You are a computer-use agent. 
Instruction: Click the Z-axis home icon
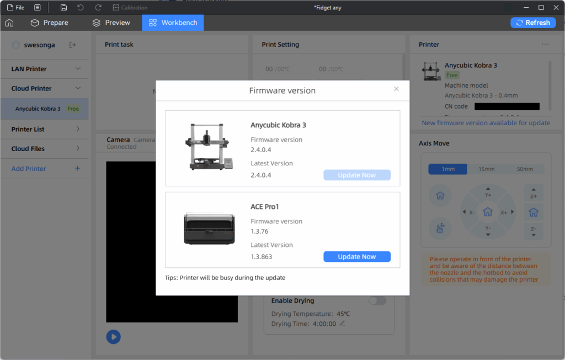(x=534, y=212)
